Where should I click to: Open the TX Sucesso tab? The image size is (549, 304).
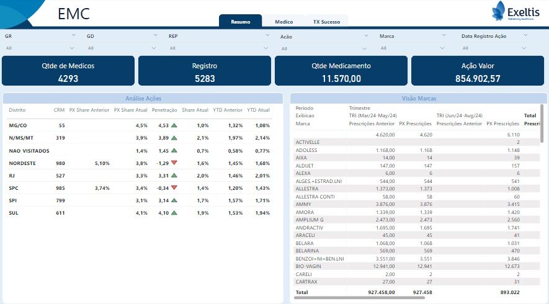(326, 21)
